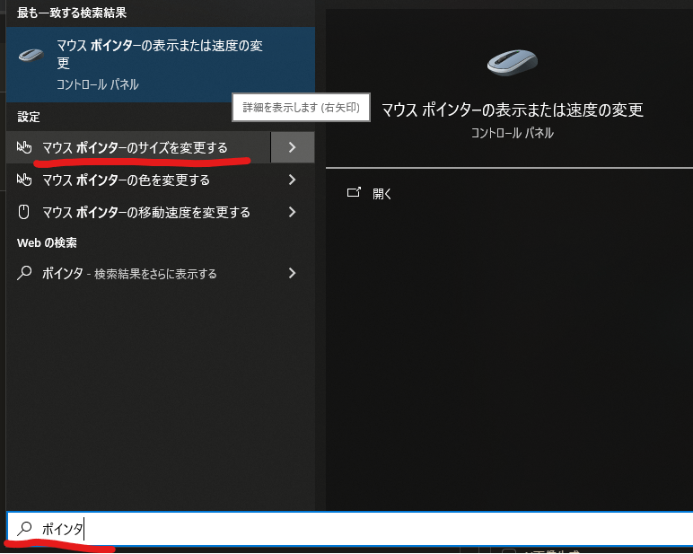Viewport: 693px width, 554px height.
Task: Open ポインタ - 検索結果をさらに表示する web result
Action: click(x=129, y=273)
